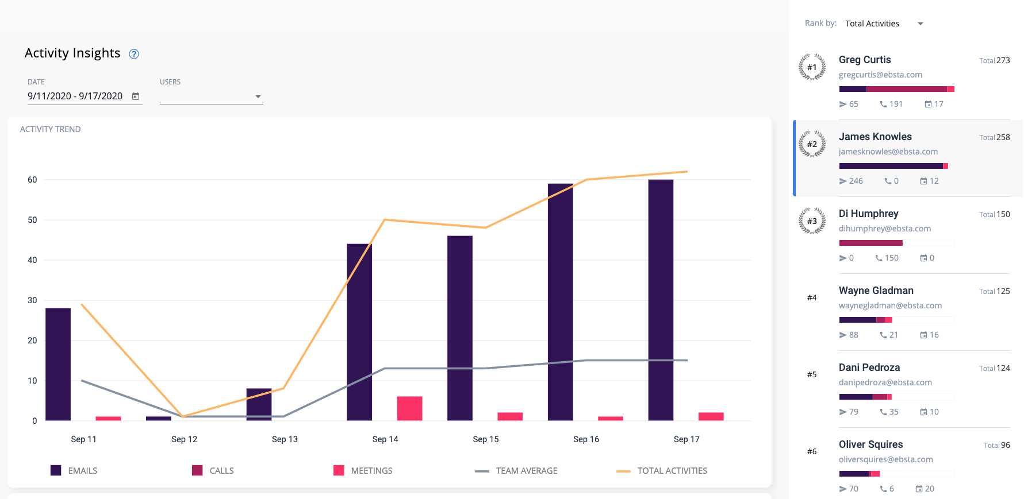This screenshot has width=1024, height=499.
Task: Click Dani Pedroza's meetings calendar icon
Action: [923, 412]
